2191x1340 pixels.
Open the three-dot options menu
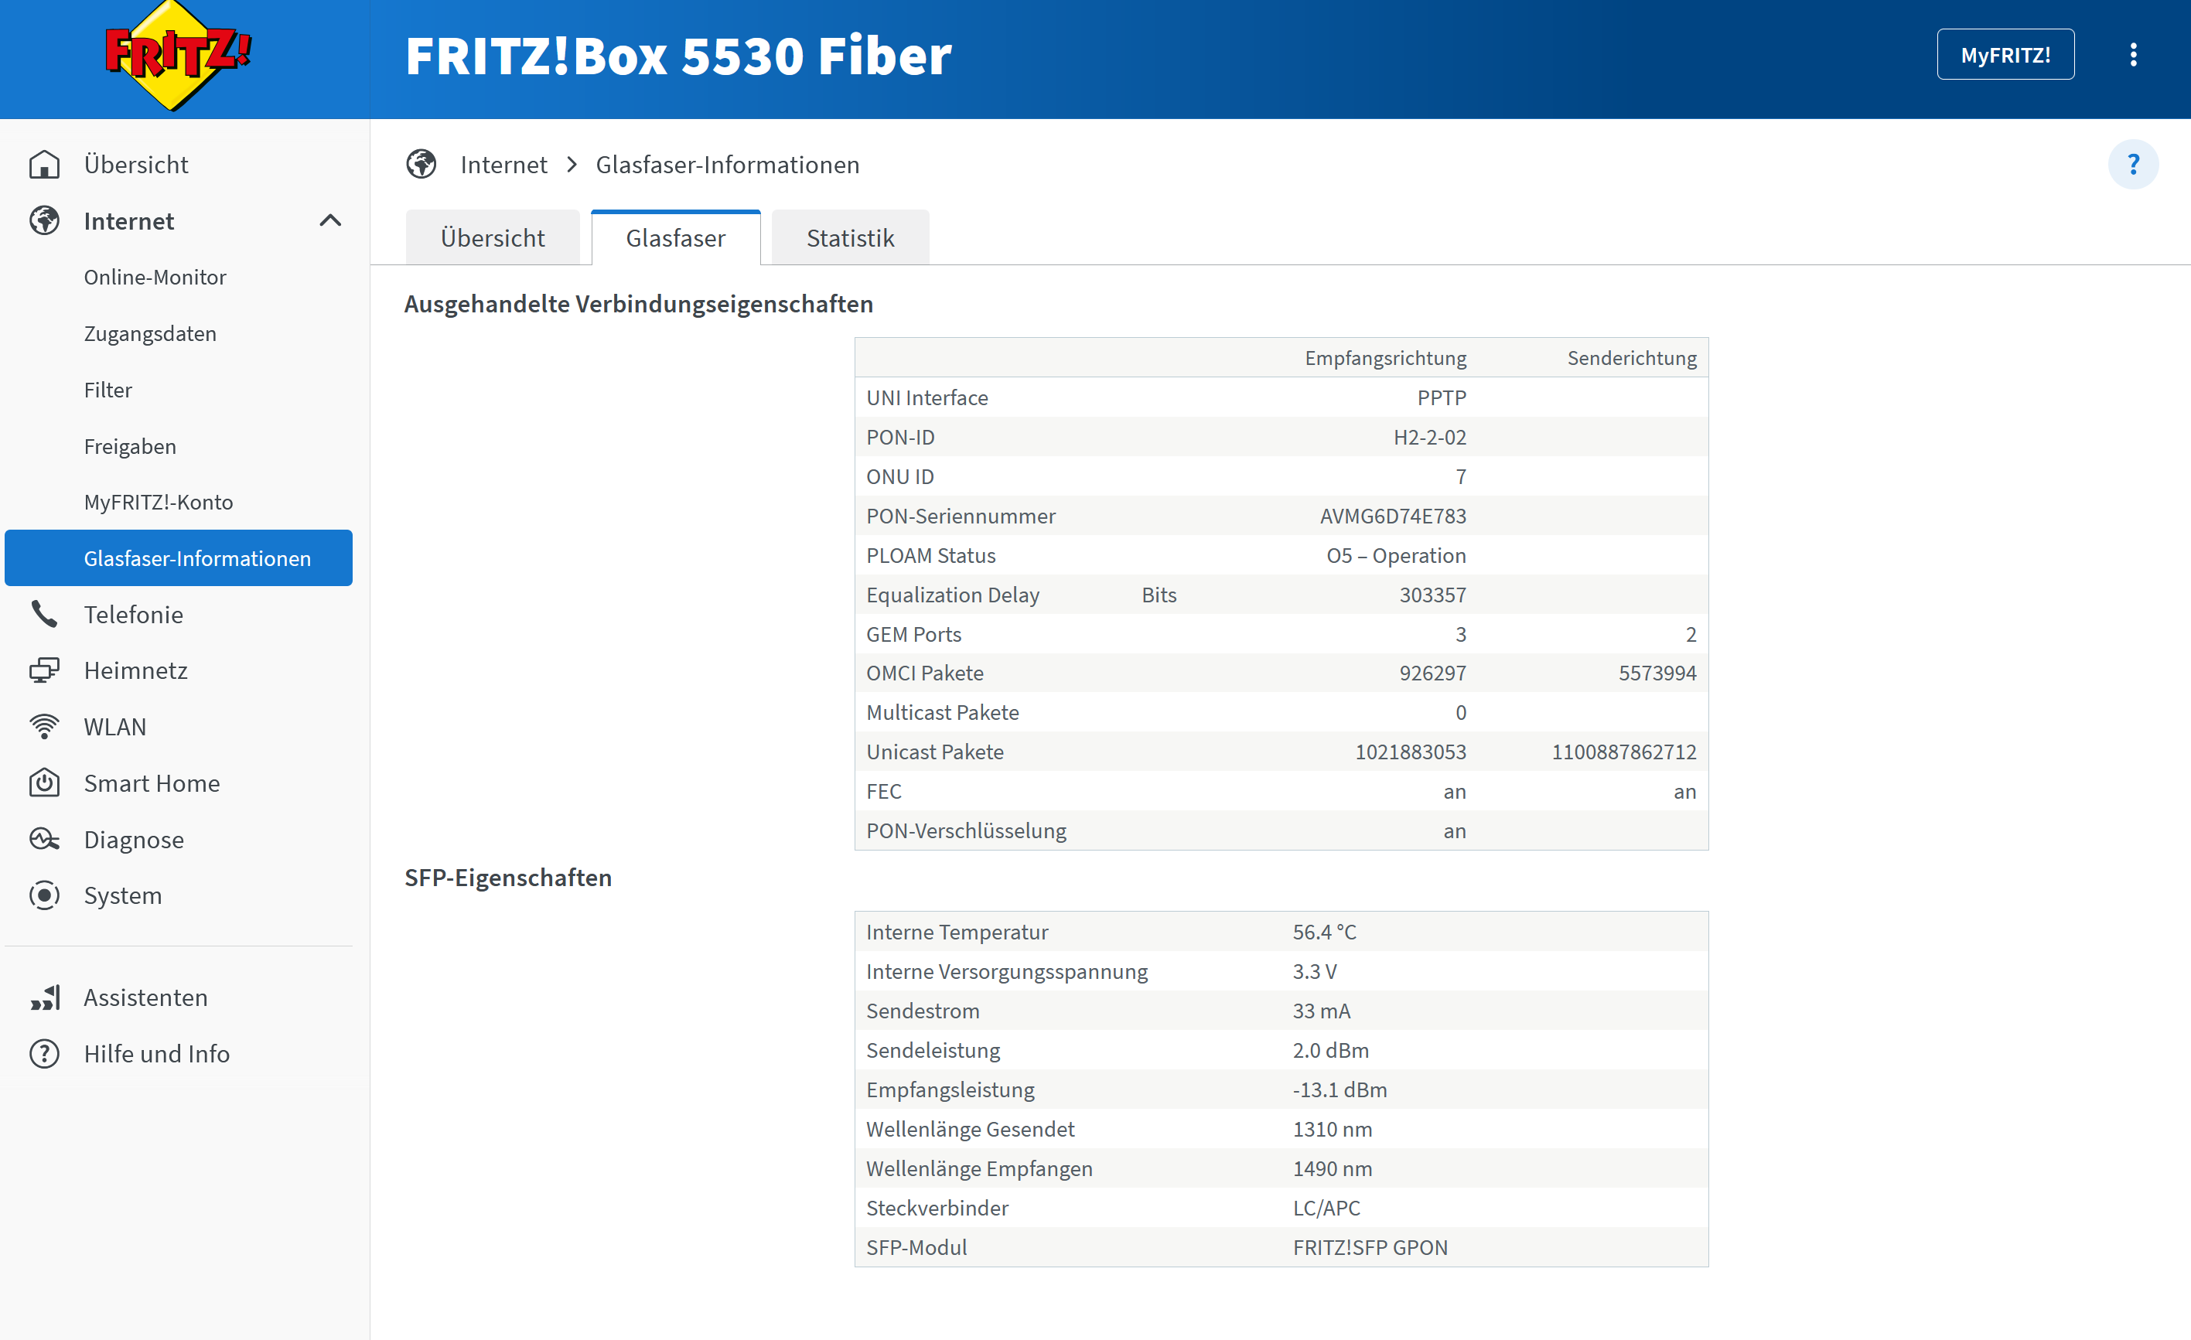2132,55
